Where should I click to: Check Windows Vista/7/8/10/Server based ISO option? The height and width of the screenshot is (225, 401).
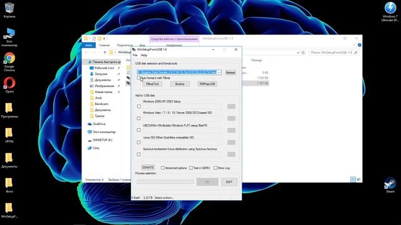138,118
